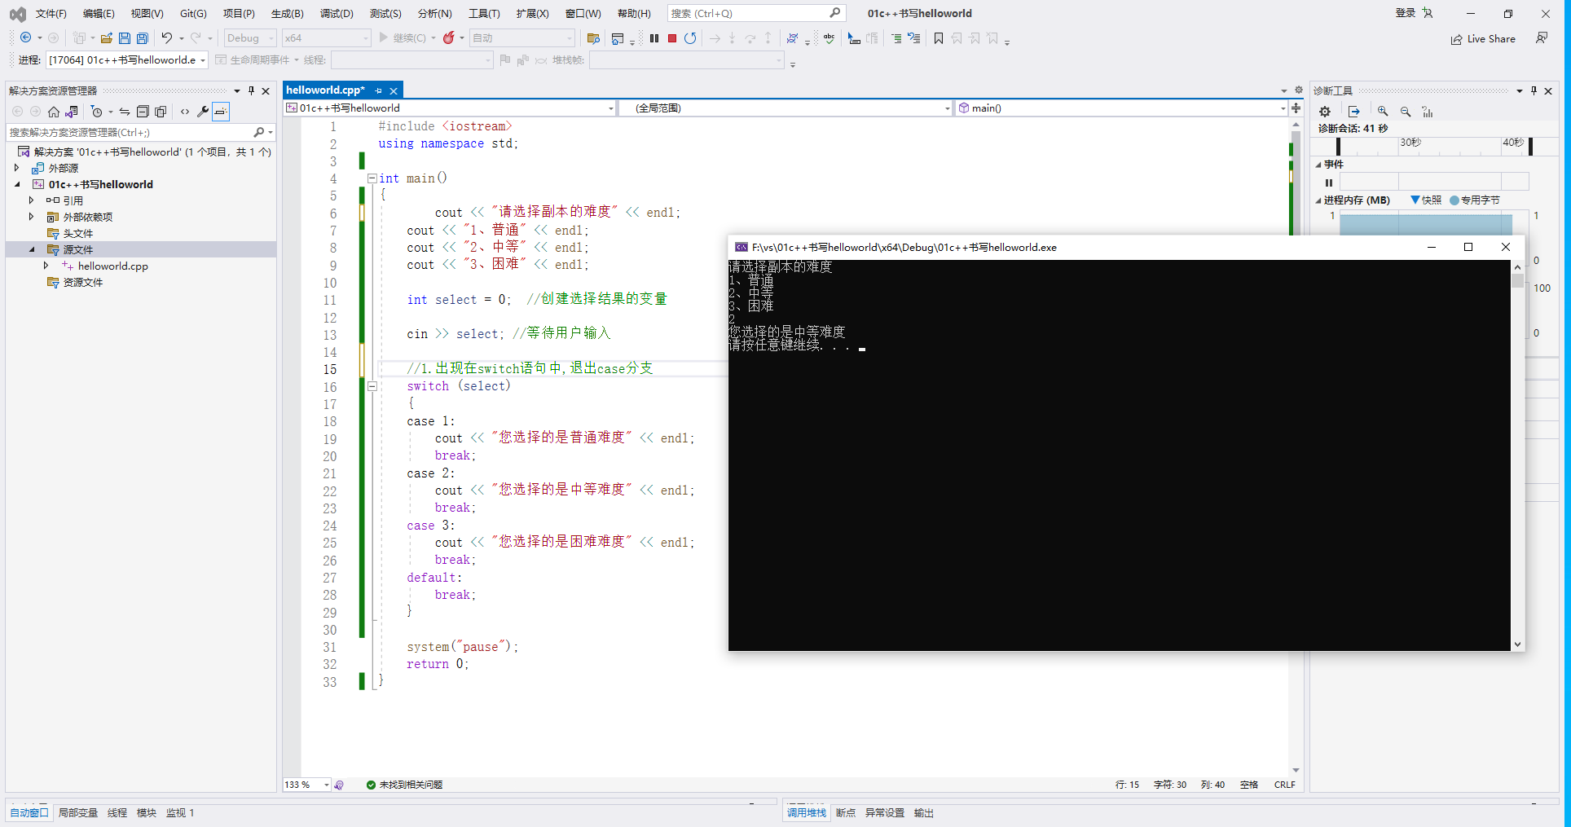Pin the Solution Explorer panel

pos(251,90)
